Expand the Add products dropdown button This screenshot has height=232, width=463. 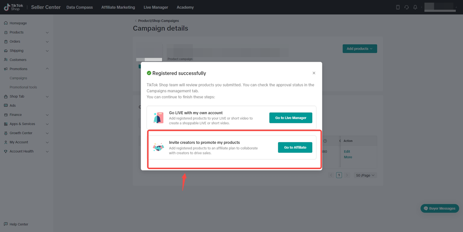360,49
